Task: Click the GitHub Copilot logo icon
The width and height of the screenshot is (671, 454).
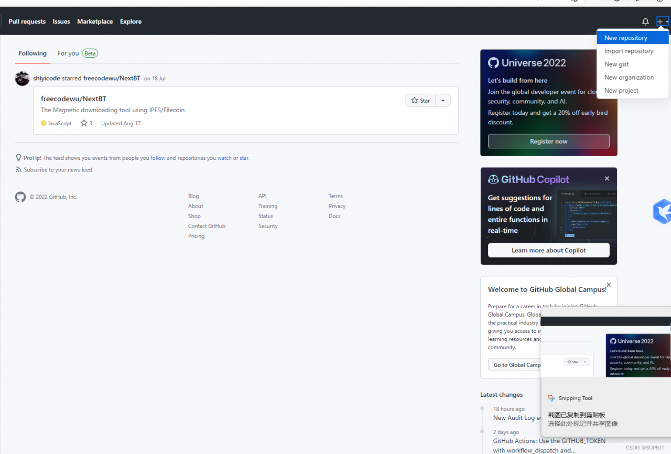Action: 493,179
